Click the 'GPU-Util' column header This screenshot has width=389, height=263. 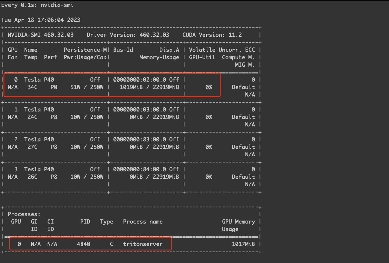tap(202, 57)
